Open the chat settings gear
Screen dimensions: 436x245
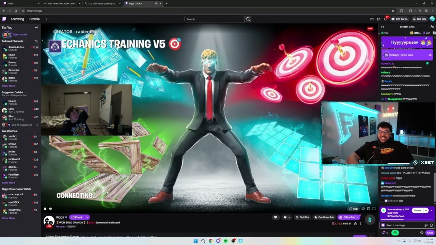point(422,233)
